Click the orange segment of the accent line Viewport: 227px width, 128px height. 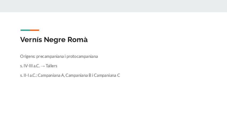[35, 30]
